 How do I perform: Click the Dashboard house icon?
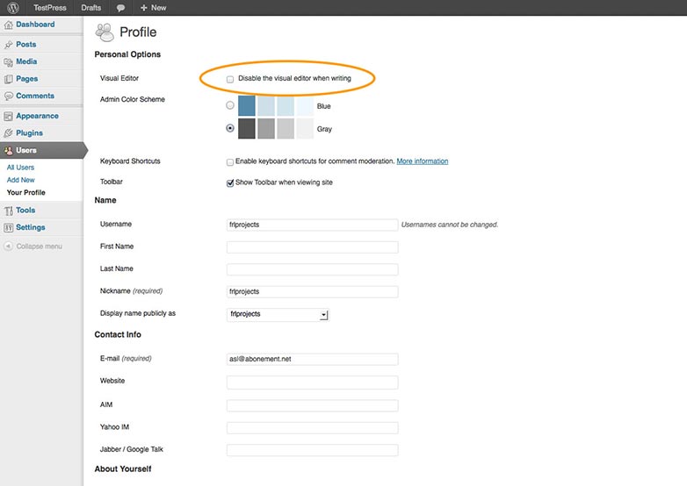8,25
